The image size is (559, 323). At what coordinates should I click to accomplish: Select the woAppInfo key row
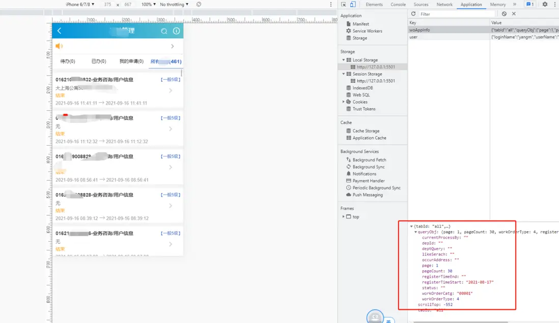[x=449, y=30]
